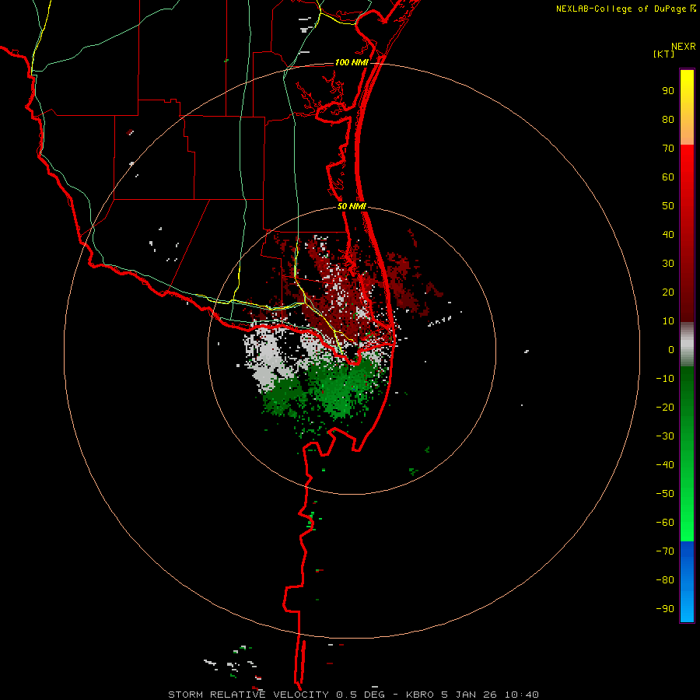700x700 pixels.
Task: Click the 10 value on velocity scale
Action: click(x=668, y=321)
